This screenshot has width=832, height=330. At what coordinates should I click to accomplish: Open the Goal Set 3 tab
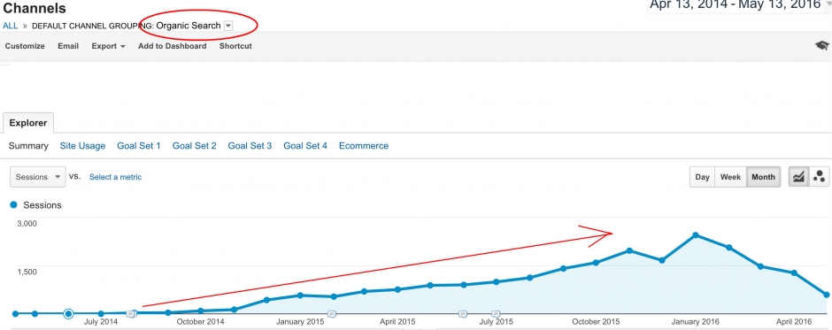250,146
